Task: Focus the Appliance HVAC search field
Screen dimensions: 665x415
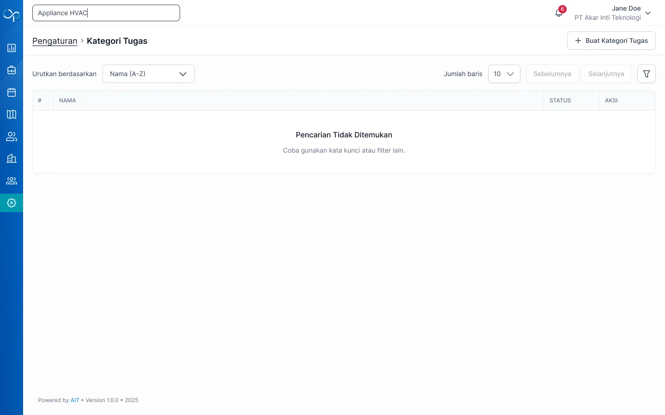Action: point(106,13)
